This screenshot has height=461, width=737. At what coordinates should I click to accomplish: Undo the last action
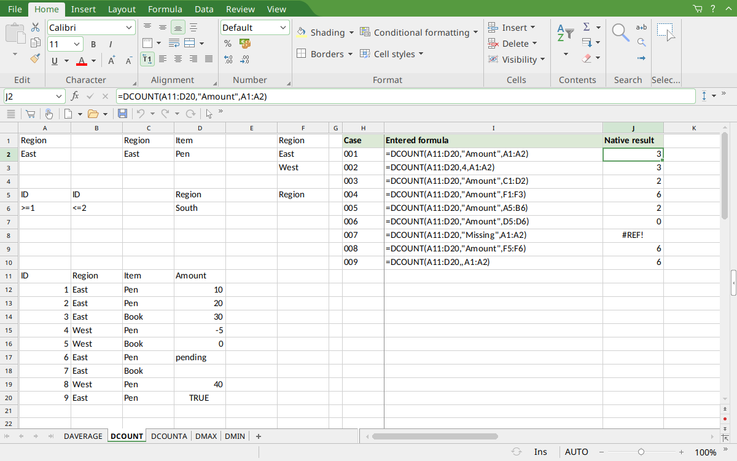(141, 114)
